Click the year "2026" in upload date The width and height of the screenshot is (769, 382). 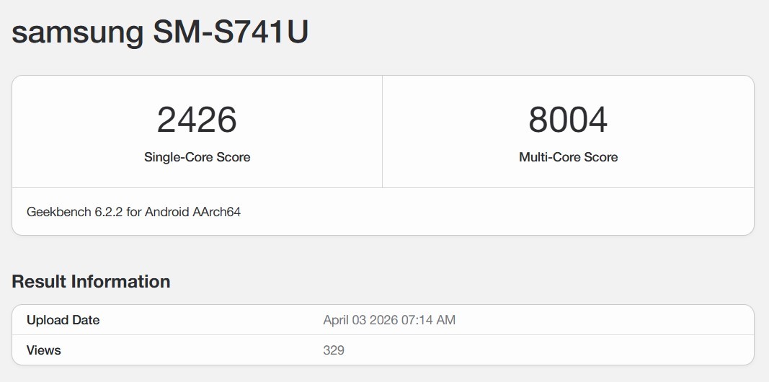tap(386, 320)
